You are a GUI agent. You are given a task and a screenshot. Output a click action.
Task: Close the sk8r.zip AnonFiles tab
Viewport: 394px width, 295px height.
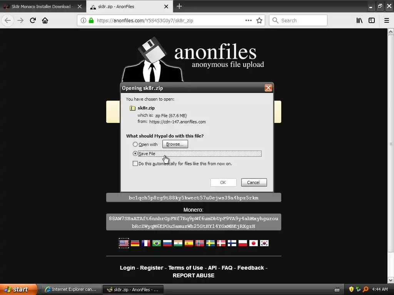[x=166, y=7]
